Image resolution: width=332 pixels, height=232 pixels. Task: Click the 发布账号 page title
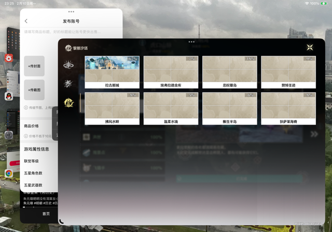pos(71,21)
